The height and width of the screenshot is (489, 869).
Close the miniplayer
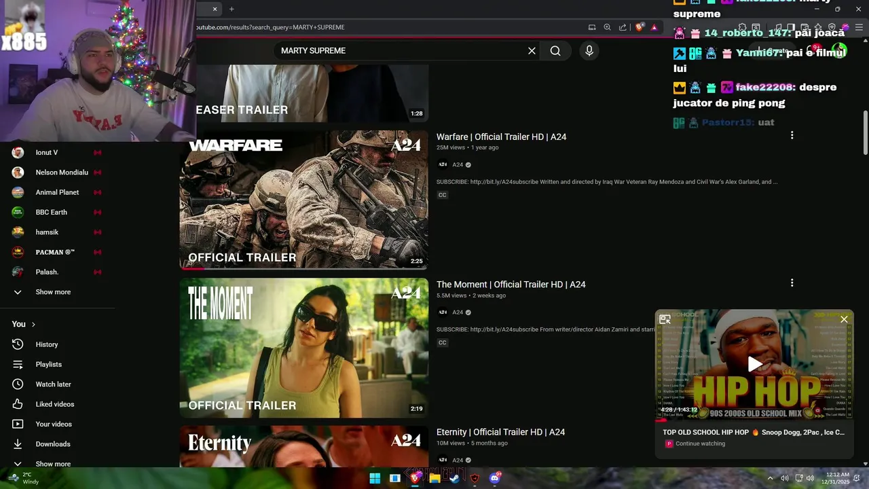(844, 319)
